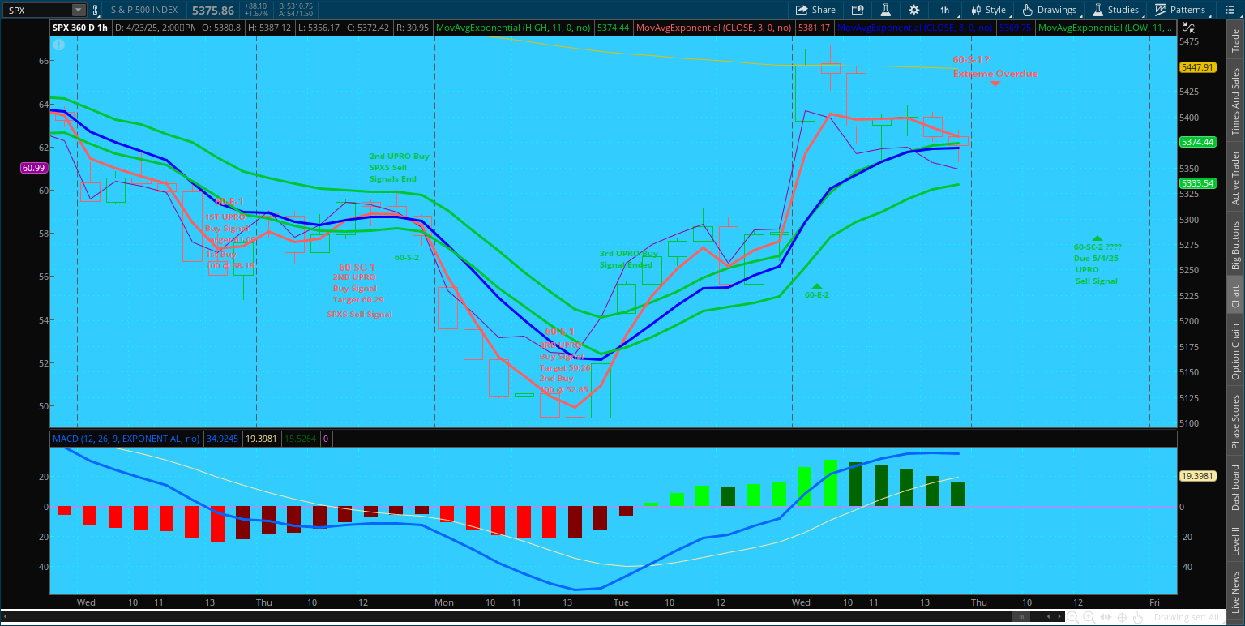Click the ask value A: 5471.50
The width and height of the screenshot is (1245, 626).
tap(297, 14)
